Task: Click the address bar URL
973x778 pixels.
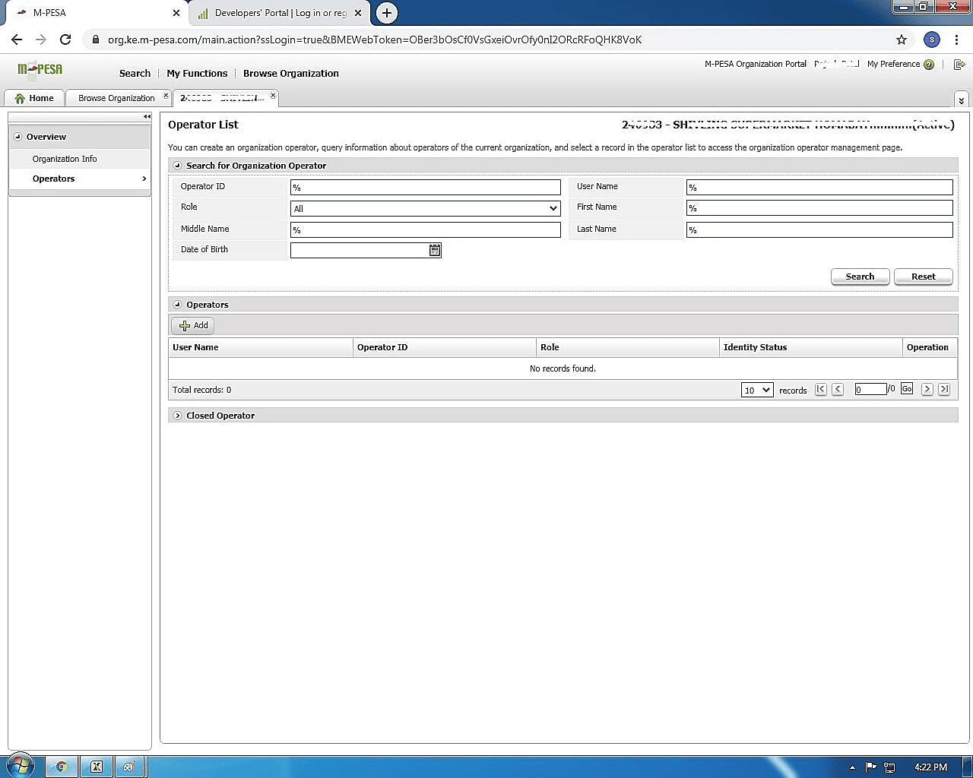Action: click(374, 40)
